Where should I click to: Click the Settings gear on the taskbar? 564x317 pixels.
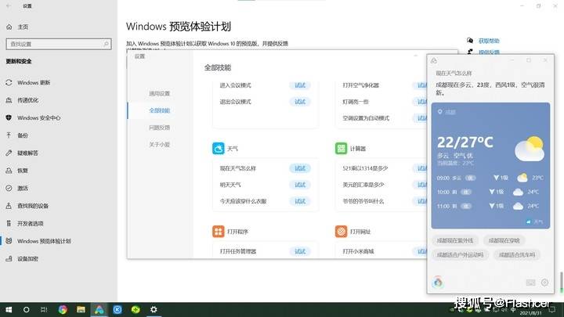click(154, 309)
